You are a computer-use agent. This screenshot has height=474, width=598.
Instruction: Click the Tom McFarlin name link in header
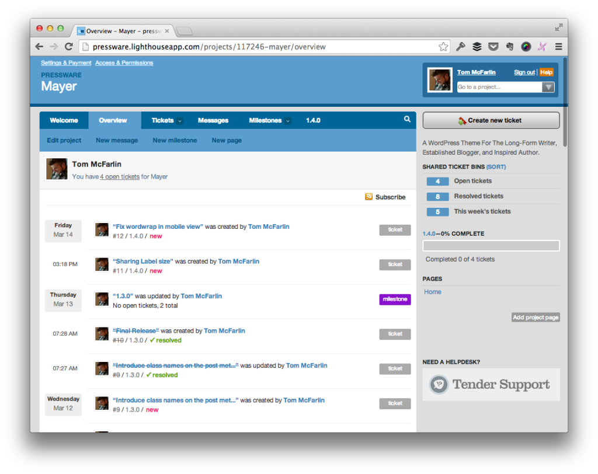click(477, 72)
